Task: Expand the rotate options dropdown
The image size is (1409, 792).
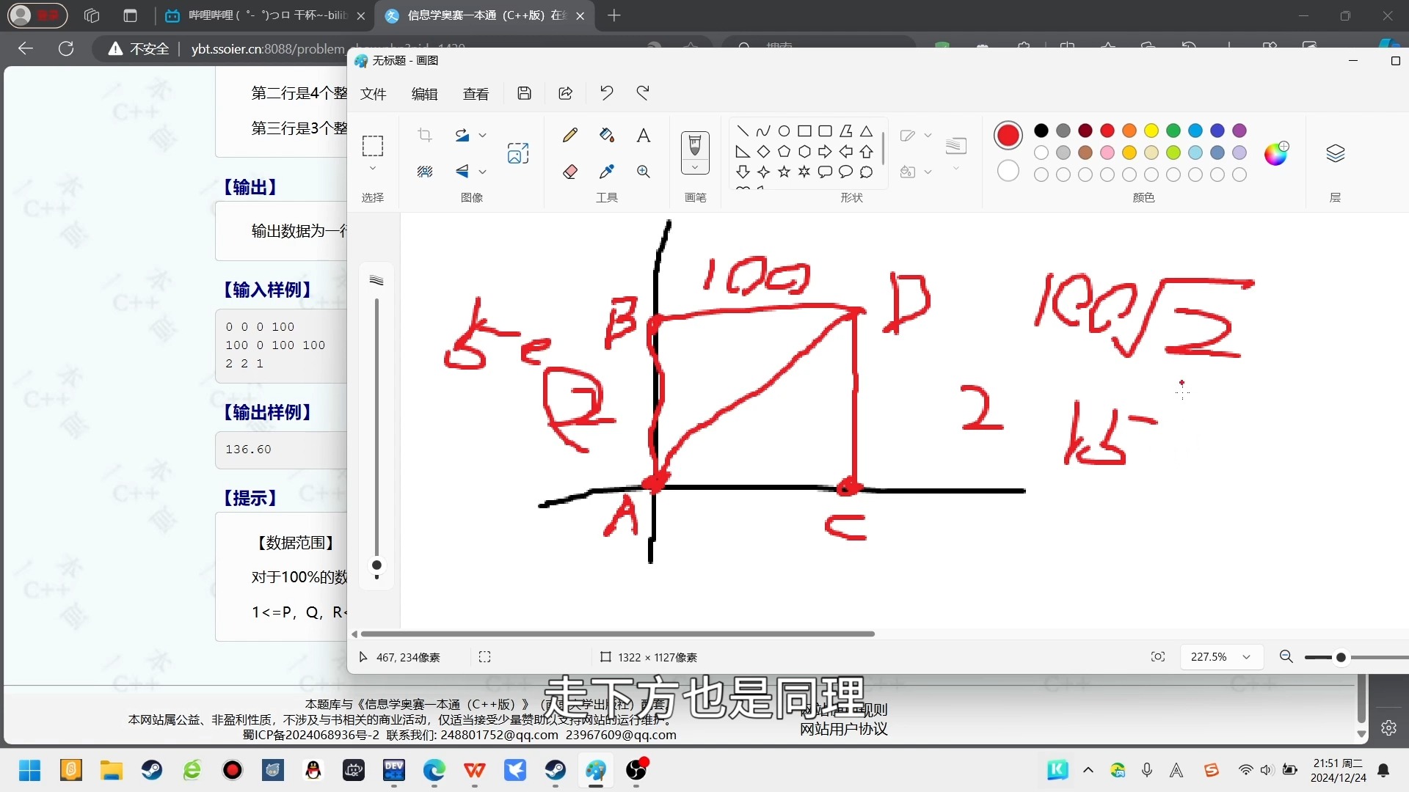Action: (x=482, y=135)
